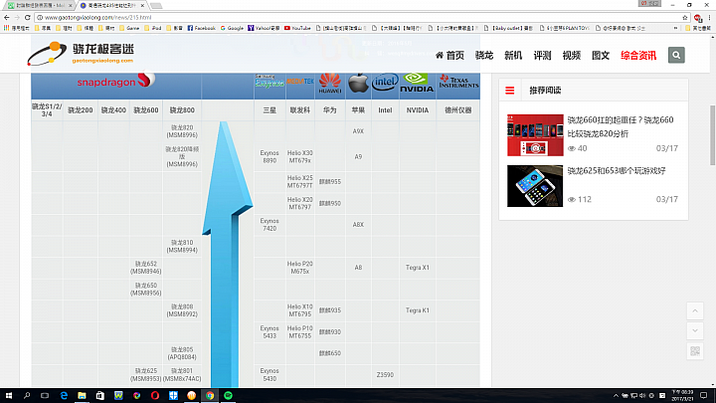Click the Z3590 cell in Intel column

[x=385, y=375]
